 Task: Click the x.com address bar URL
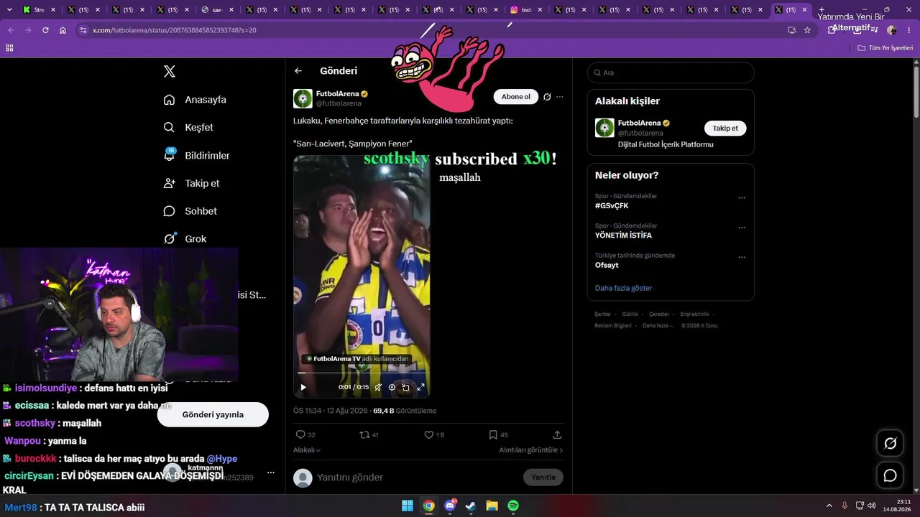(175, 30)
